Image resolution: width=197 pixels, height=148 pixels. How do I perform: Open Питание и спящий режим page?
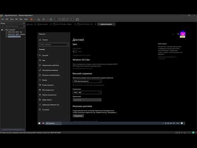point(54,75)
